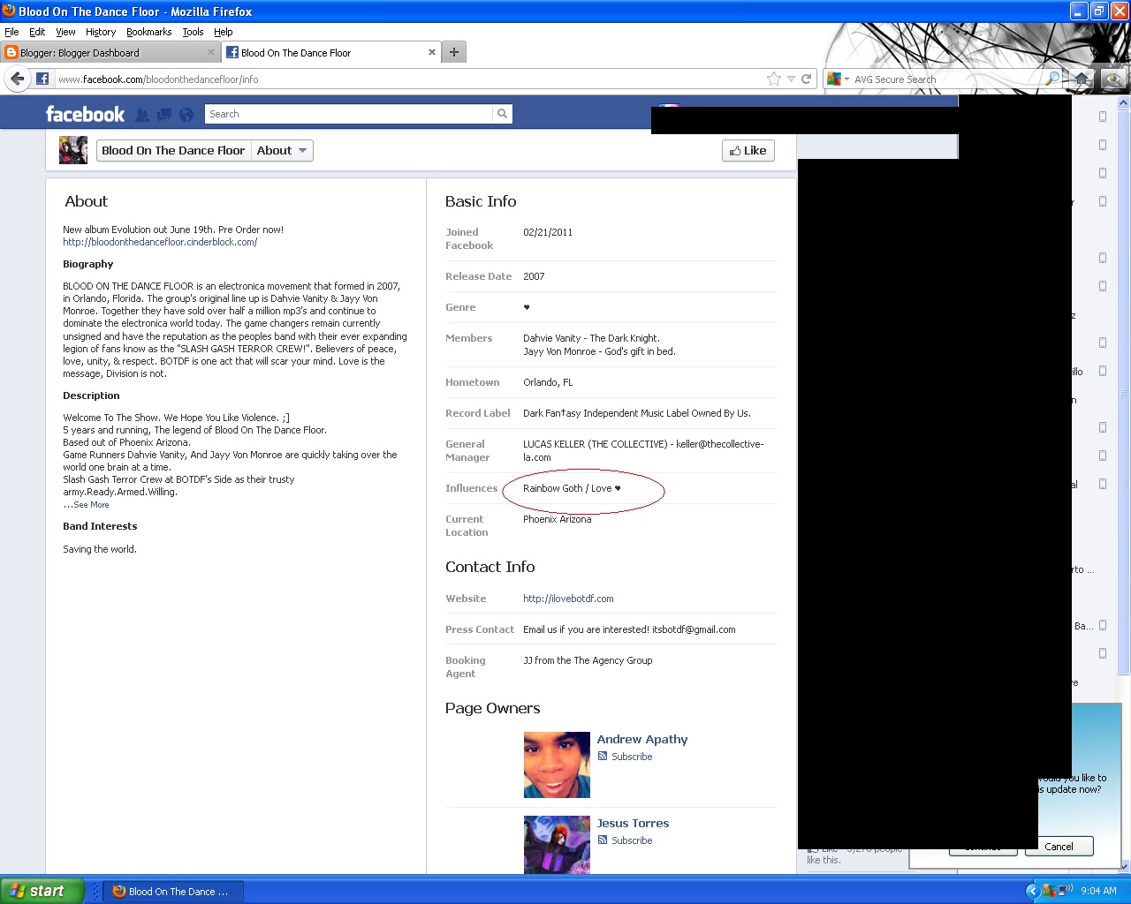Open the Tools menu

point(193,32)
